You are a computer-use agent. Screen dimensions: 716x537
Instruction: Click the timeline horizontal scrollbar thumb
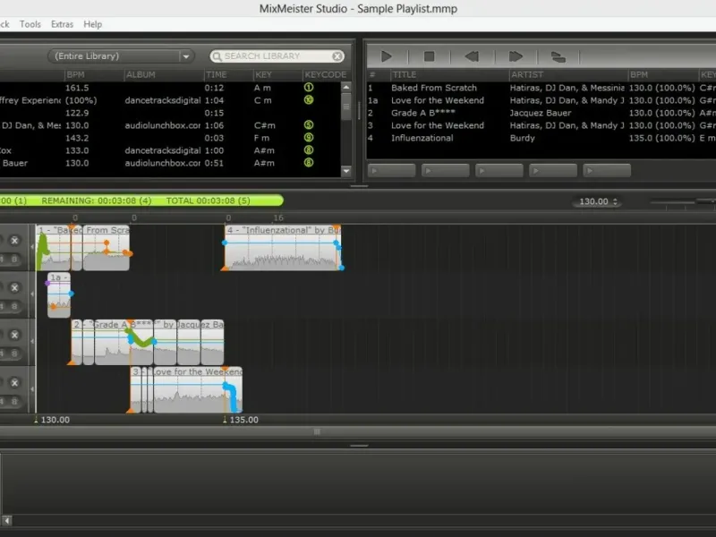click(x=317, y=431)
